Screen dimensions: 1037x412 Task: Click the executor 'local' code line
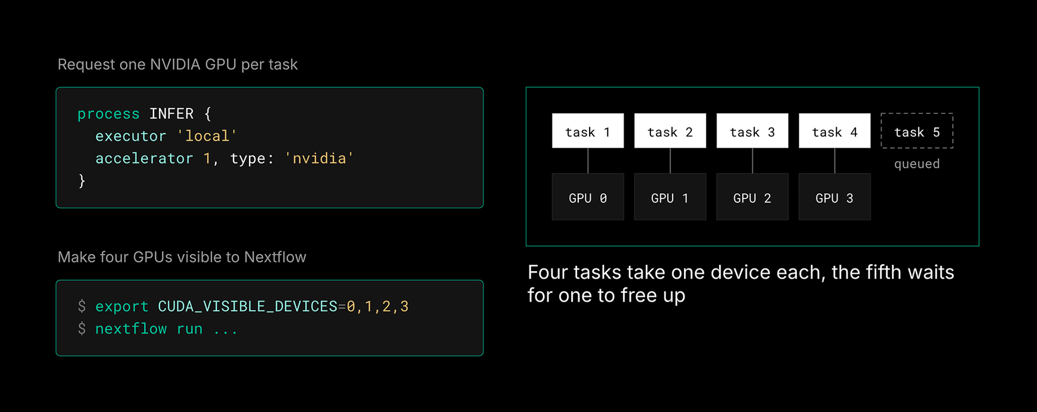[166, 136]
